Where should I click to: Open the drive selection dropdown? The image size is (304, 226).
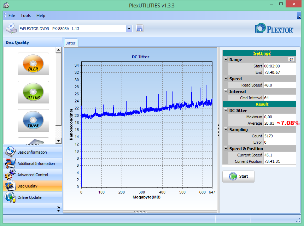tap(129, 29)
